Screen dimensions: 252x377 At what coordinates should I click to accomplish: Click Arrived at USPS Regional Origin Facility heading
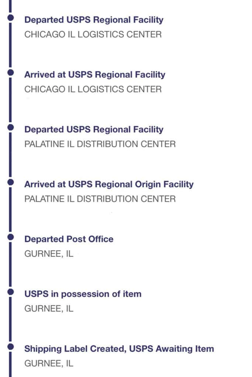109,184
